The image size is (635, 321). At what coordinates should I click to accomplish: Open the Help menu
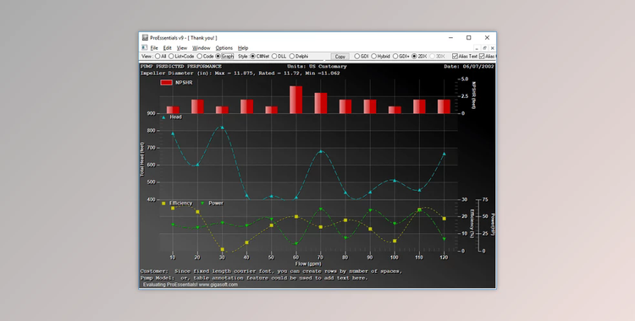pos(243,47)
